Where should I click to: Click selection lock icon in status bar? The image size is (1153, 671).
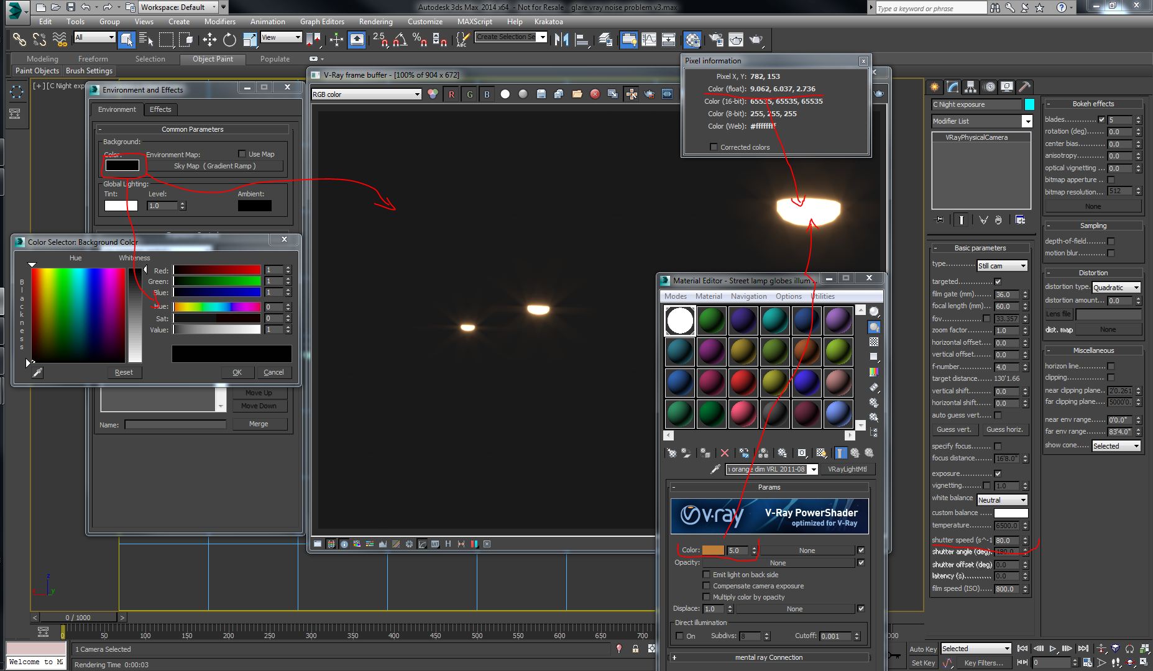[635, 649]
